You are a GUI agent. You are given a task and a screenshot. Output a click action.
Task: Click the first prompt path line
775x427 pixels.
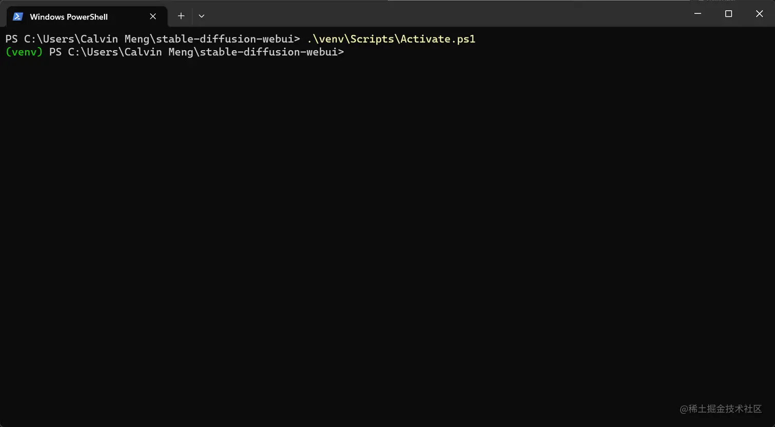(x=153, y=39)
